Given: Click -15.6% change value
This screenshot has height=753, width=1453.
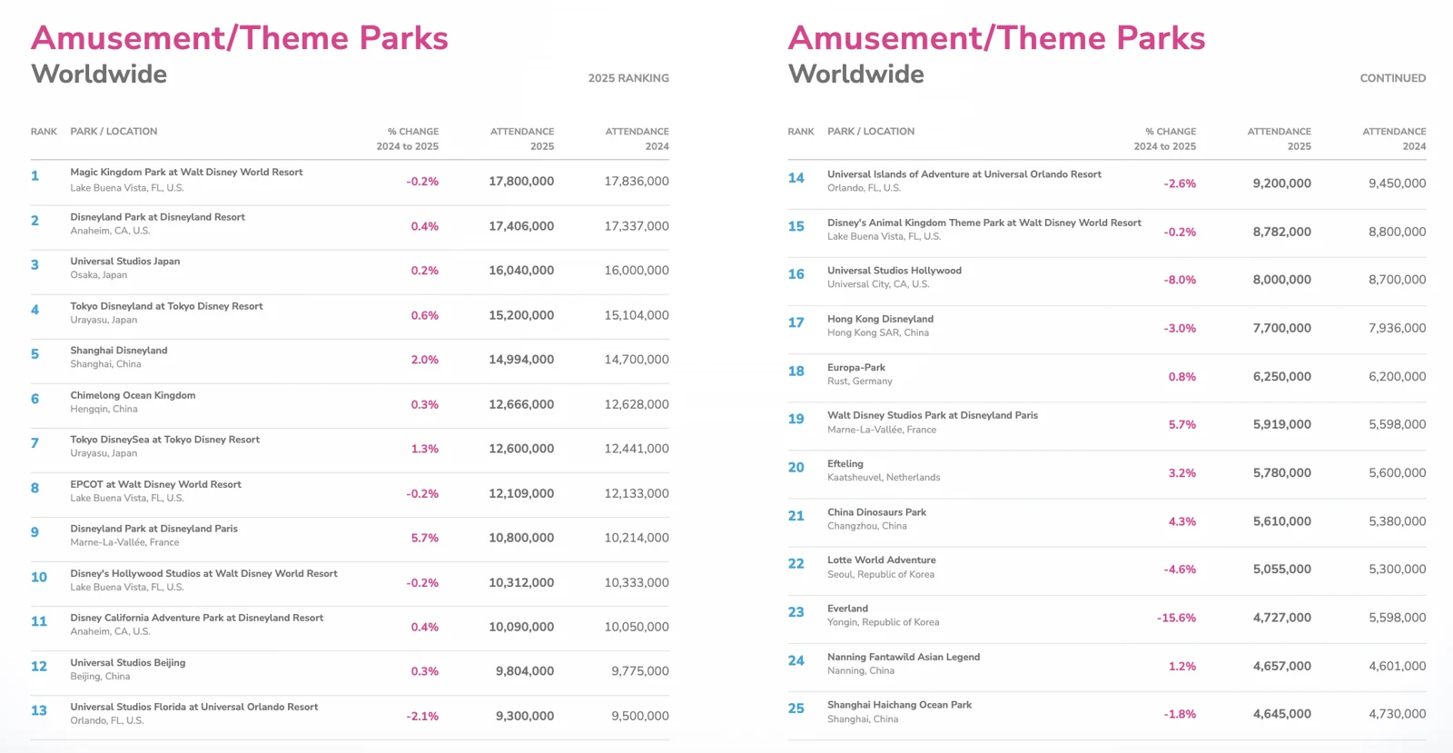Looking at the screenshot, I should click(x=1176, y=618).
